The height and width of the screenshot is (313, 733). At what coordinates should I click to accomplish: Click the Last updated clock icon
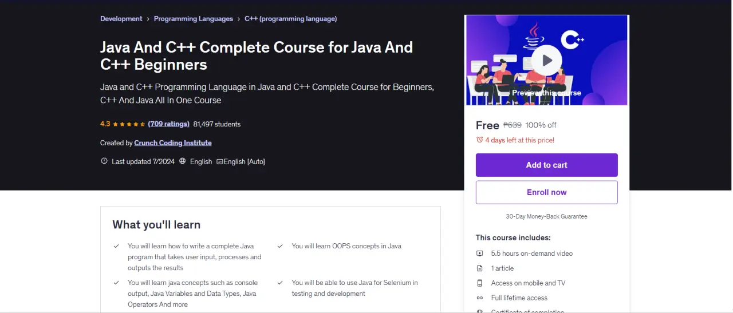point(104,161)
